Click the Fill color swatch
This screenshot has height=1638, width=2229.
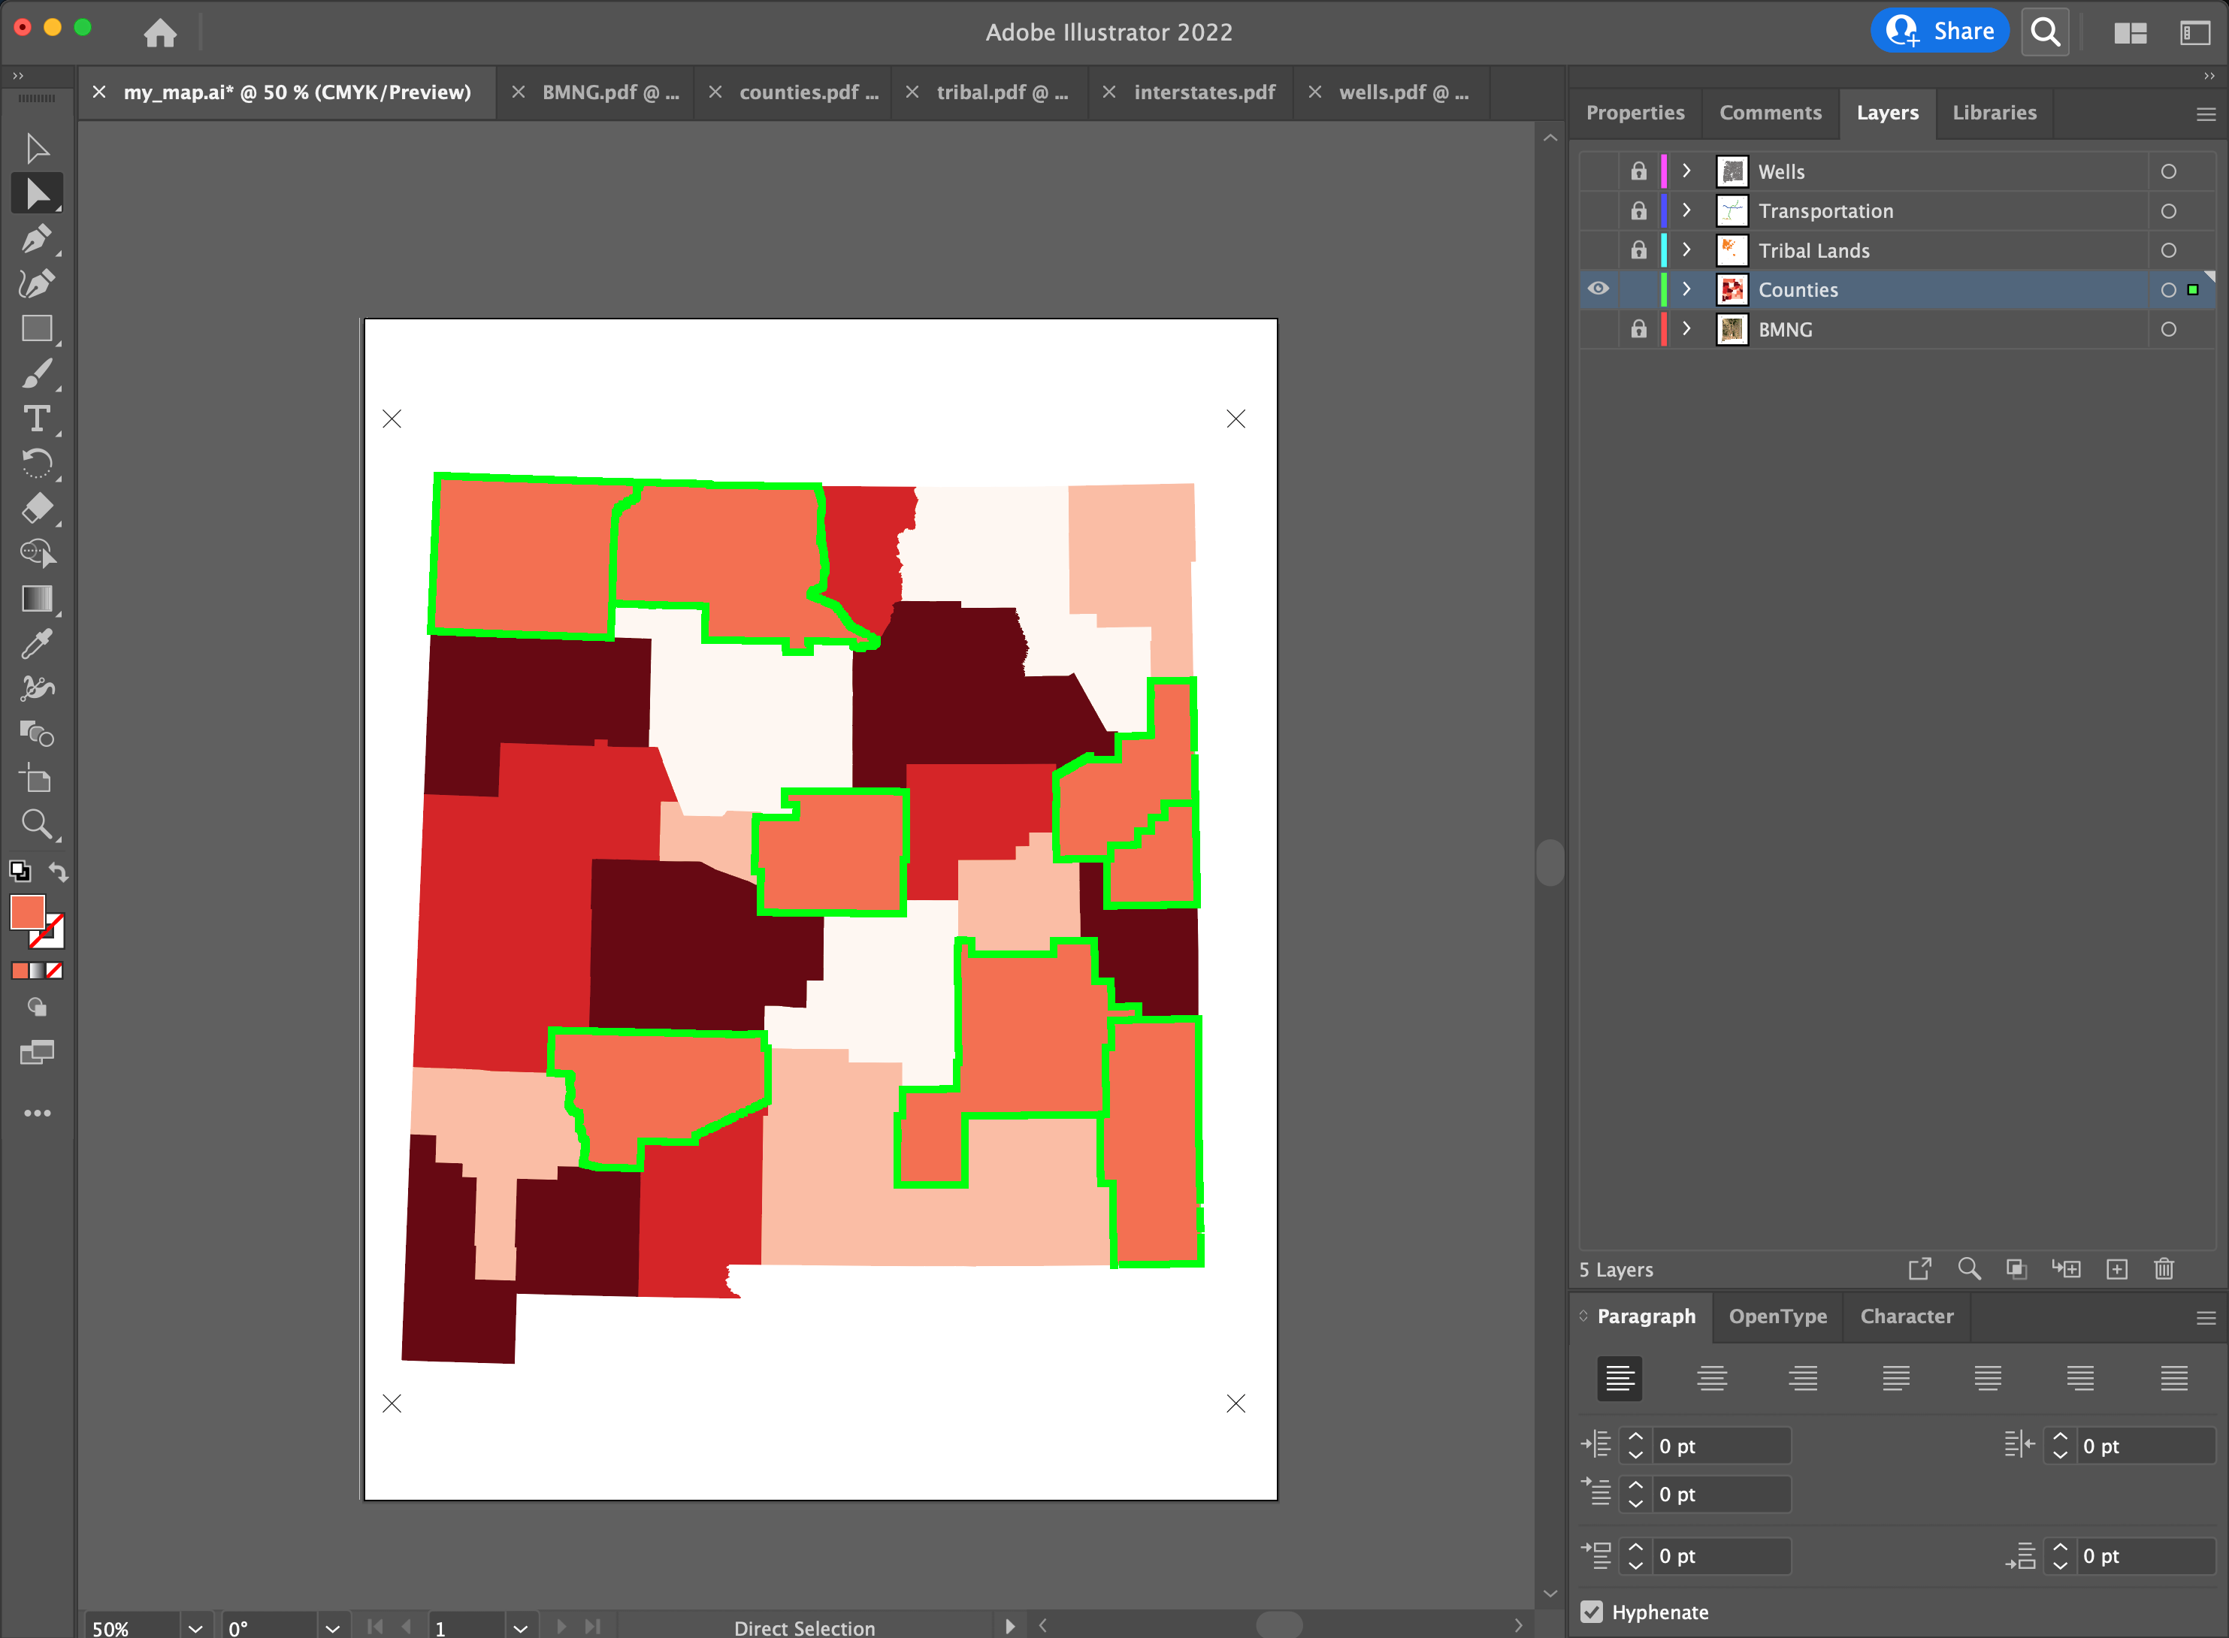(x=27, y=911)
